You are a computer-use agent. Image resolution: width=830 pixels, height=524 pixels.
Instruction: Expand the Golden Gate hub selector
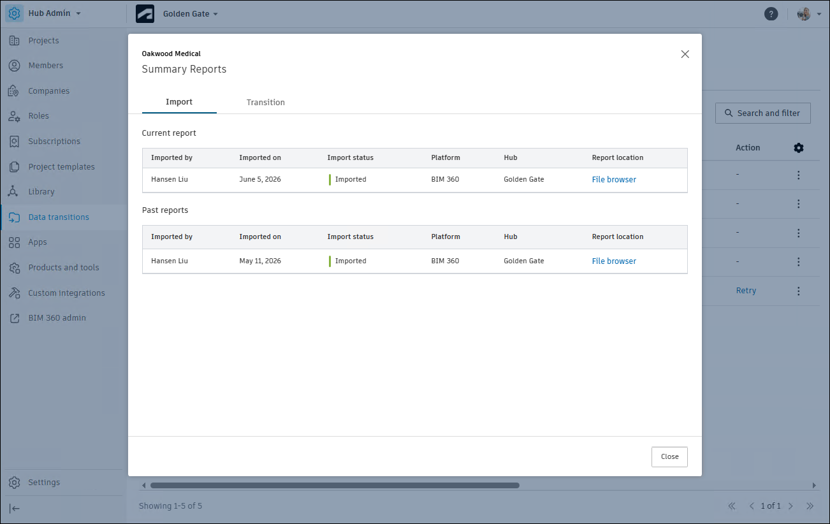click(190, 13)
